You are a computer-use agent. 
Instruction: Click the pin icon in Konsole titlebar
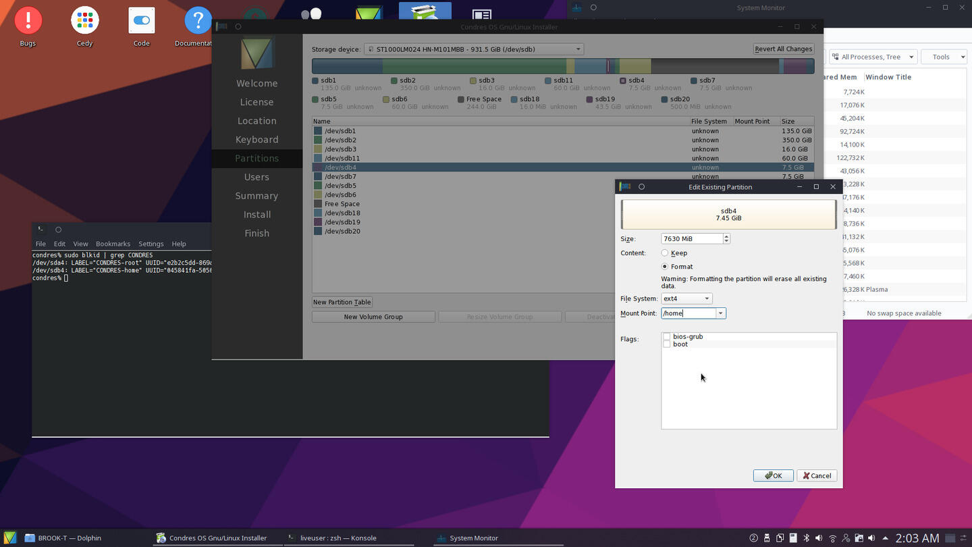click(x=58, y=230)
